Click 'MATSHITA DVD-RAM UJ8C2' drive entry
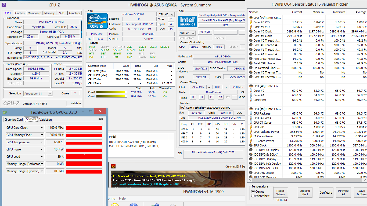The width and height of the screenshot is (367, 206). [x=134, y=146]
